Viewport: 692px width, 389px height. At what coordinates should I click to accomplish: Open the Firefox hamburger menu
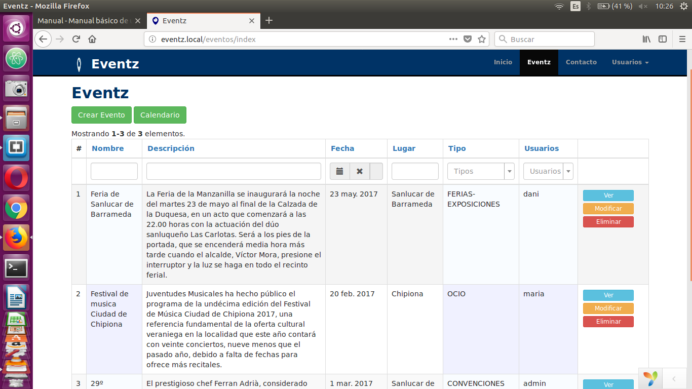tap(682, 39)
